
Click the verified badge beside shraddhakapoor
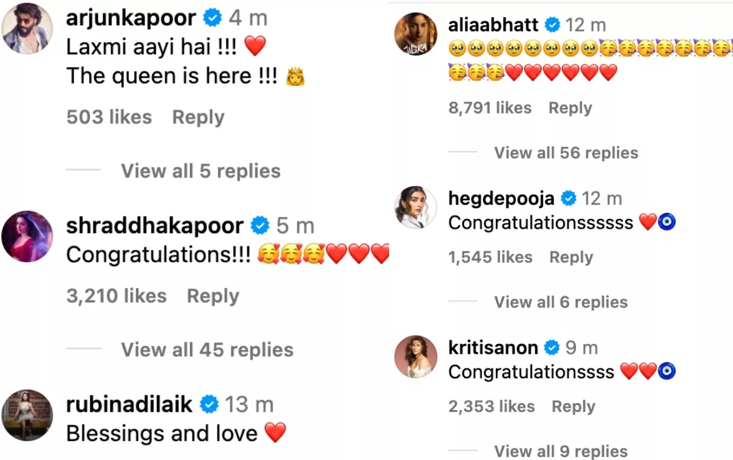(x=260, y=226)
